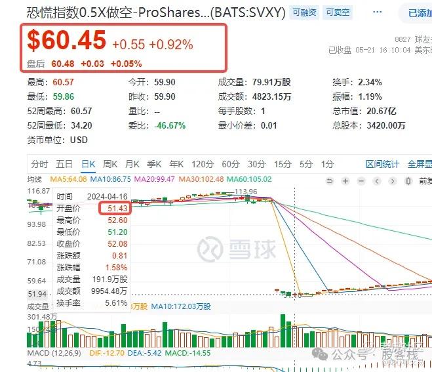Click the MA30:102.48 moving average label
Viewport: 432px width, 372px height.
[x=201, y=179]
